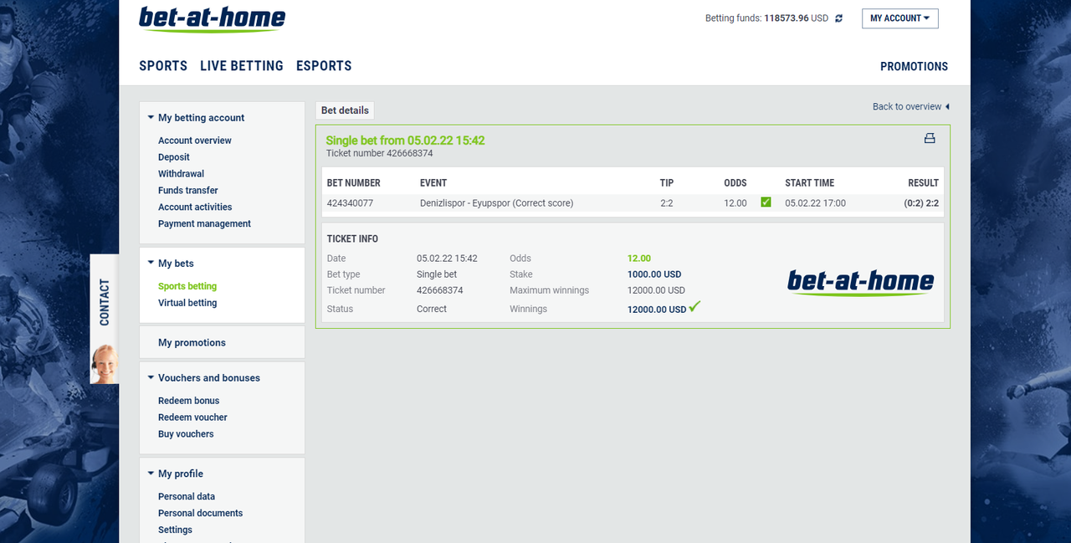
Task: Open Redeem bonus link
Action: [188, 401]
